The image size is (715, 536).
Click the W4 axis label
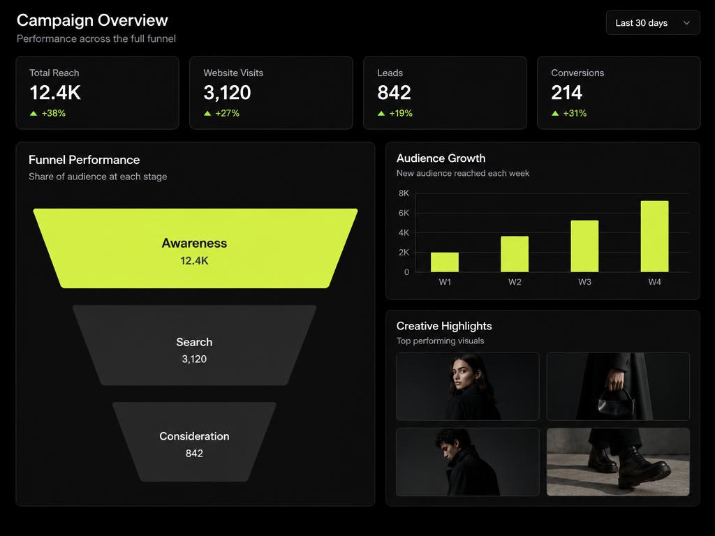(654, 282)
